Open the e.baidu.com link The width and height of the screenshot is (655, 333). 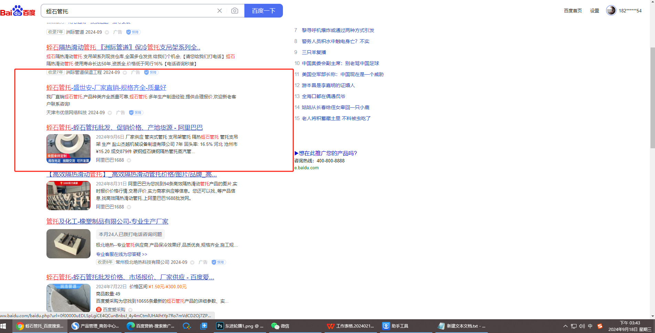coord(306,168)
